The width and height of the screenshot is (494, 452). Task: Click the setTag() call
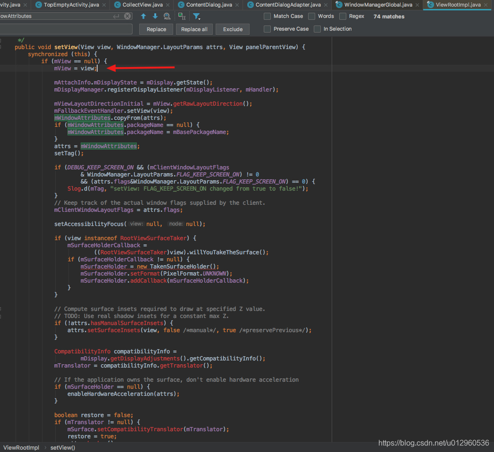tap(69, 153)
